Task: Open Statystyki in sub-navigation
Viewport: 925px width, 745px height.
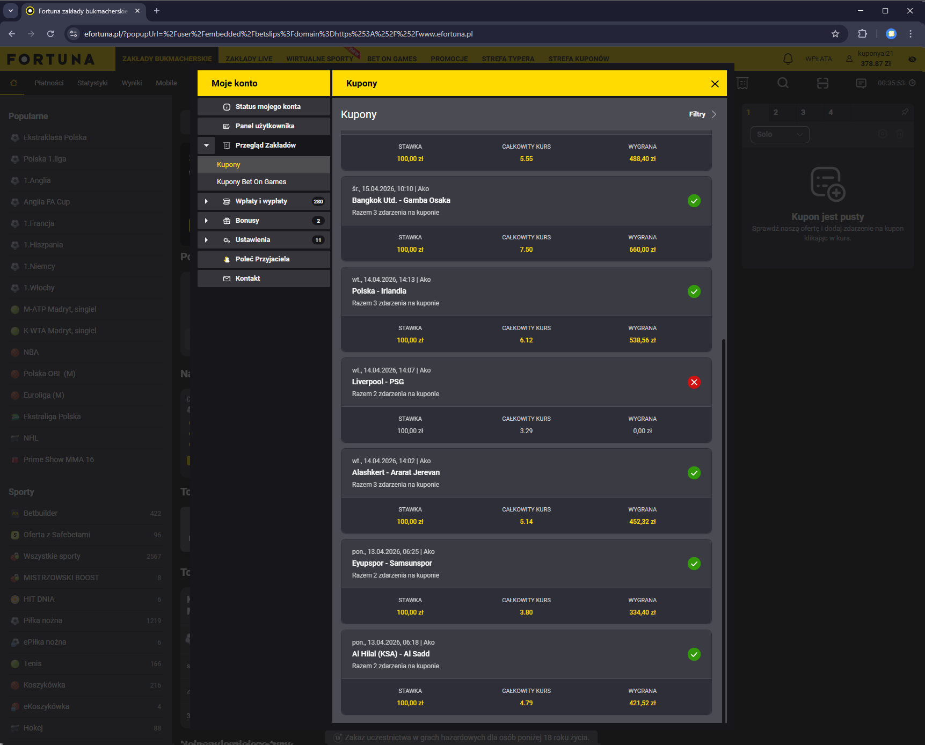Action: click(92, 83)
